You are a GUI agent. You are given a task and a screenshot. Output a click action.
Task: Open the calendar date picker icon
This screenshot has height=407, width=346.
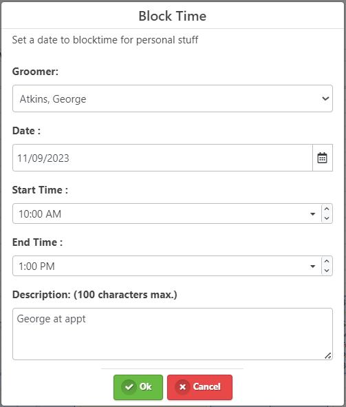323,158
